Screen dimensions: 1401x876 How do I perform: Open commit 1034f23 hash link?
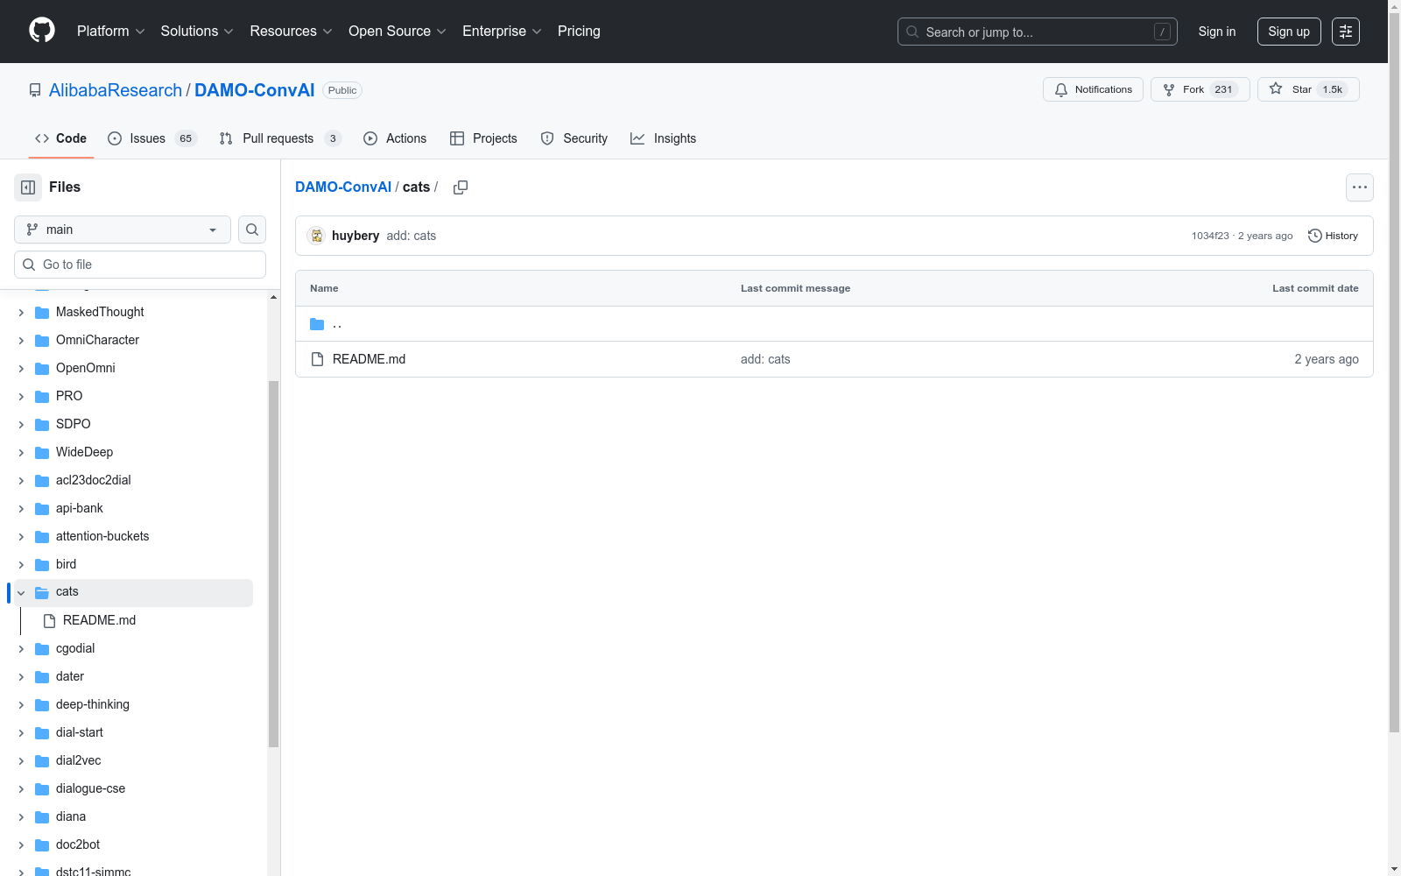[1210, 236]
